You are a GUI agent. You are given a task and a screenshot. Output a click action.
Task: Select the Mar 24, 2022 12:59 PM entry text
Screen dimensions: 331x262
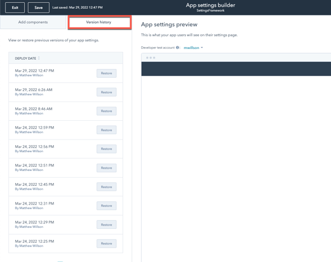pos(34,127)
